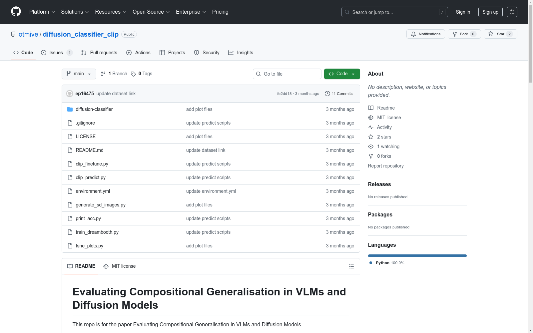Open the main branch selector dropdown
The height and width of the screenshot is (333, 533).
point(79,74)
